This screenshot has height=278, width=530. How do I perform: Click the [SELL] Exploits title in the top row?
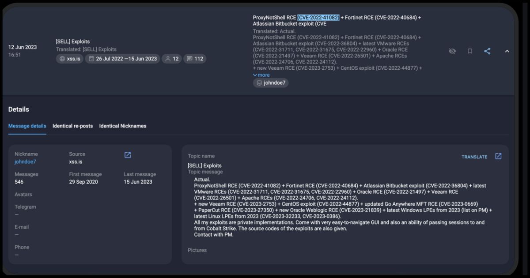click(x=72, y=41)
